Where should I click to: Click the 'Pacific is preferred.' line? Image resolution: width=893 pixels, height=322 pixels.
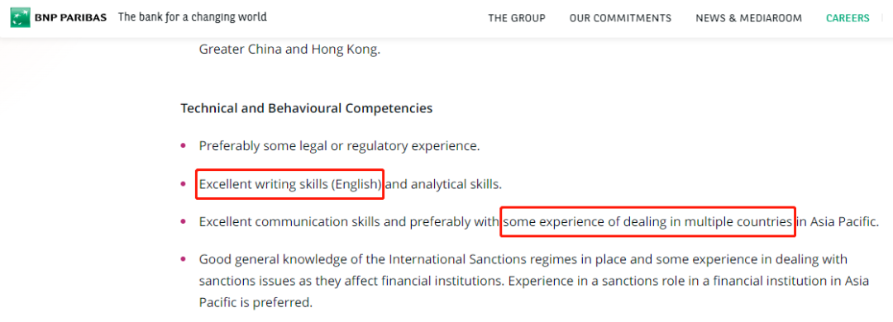(x=255, y=302)
